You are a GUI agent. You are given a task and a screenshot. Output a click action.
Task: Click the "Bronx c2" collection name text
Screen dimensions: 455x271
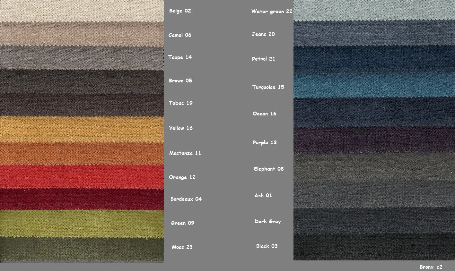pos(431,267)
